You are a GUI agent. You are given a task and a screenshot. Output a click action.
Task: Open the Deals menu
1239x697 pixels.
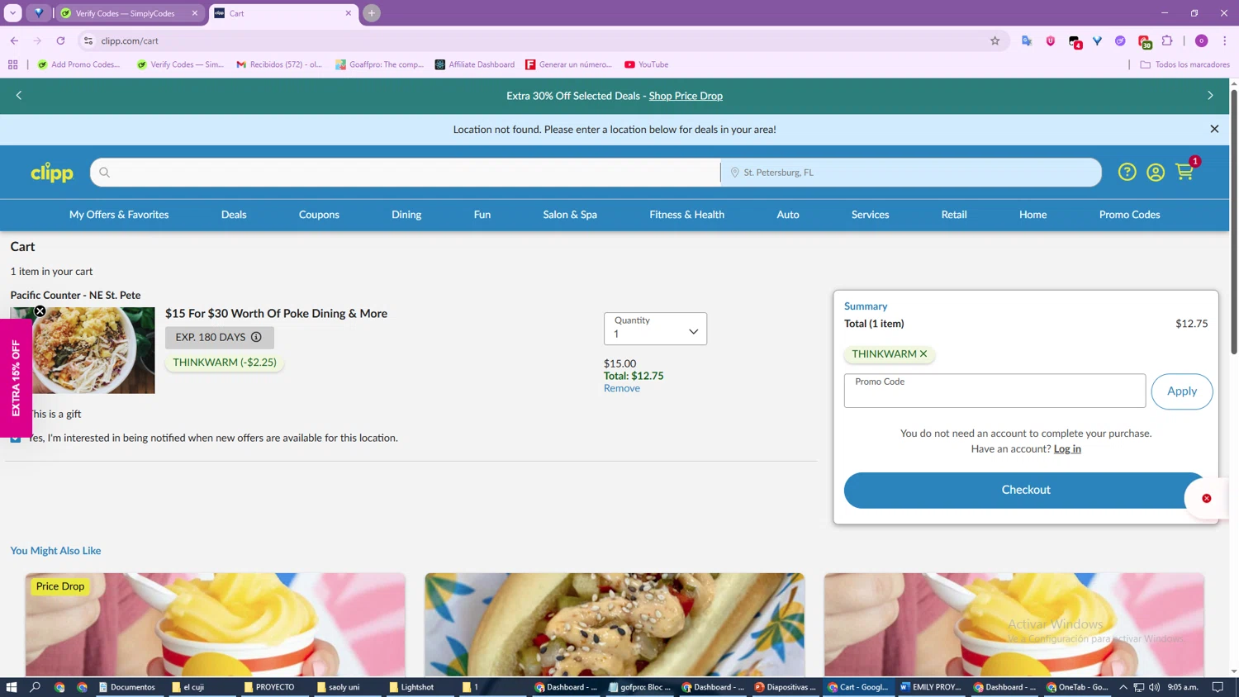[x=234, y=215]
